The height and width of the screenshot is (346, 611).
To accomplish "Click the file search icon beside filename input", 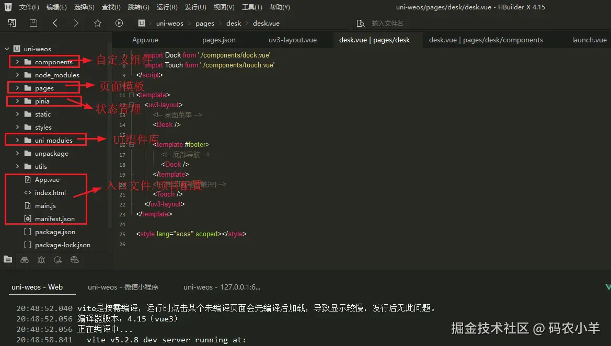I will (x=361, y=23).
